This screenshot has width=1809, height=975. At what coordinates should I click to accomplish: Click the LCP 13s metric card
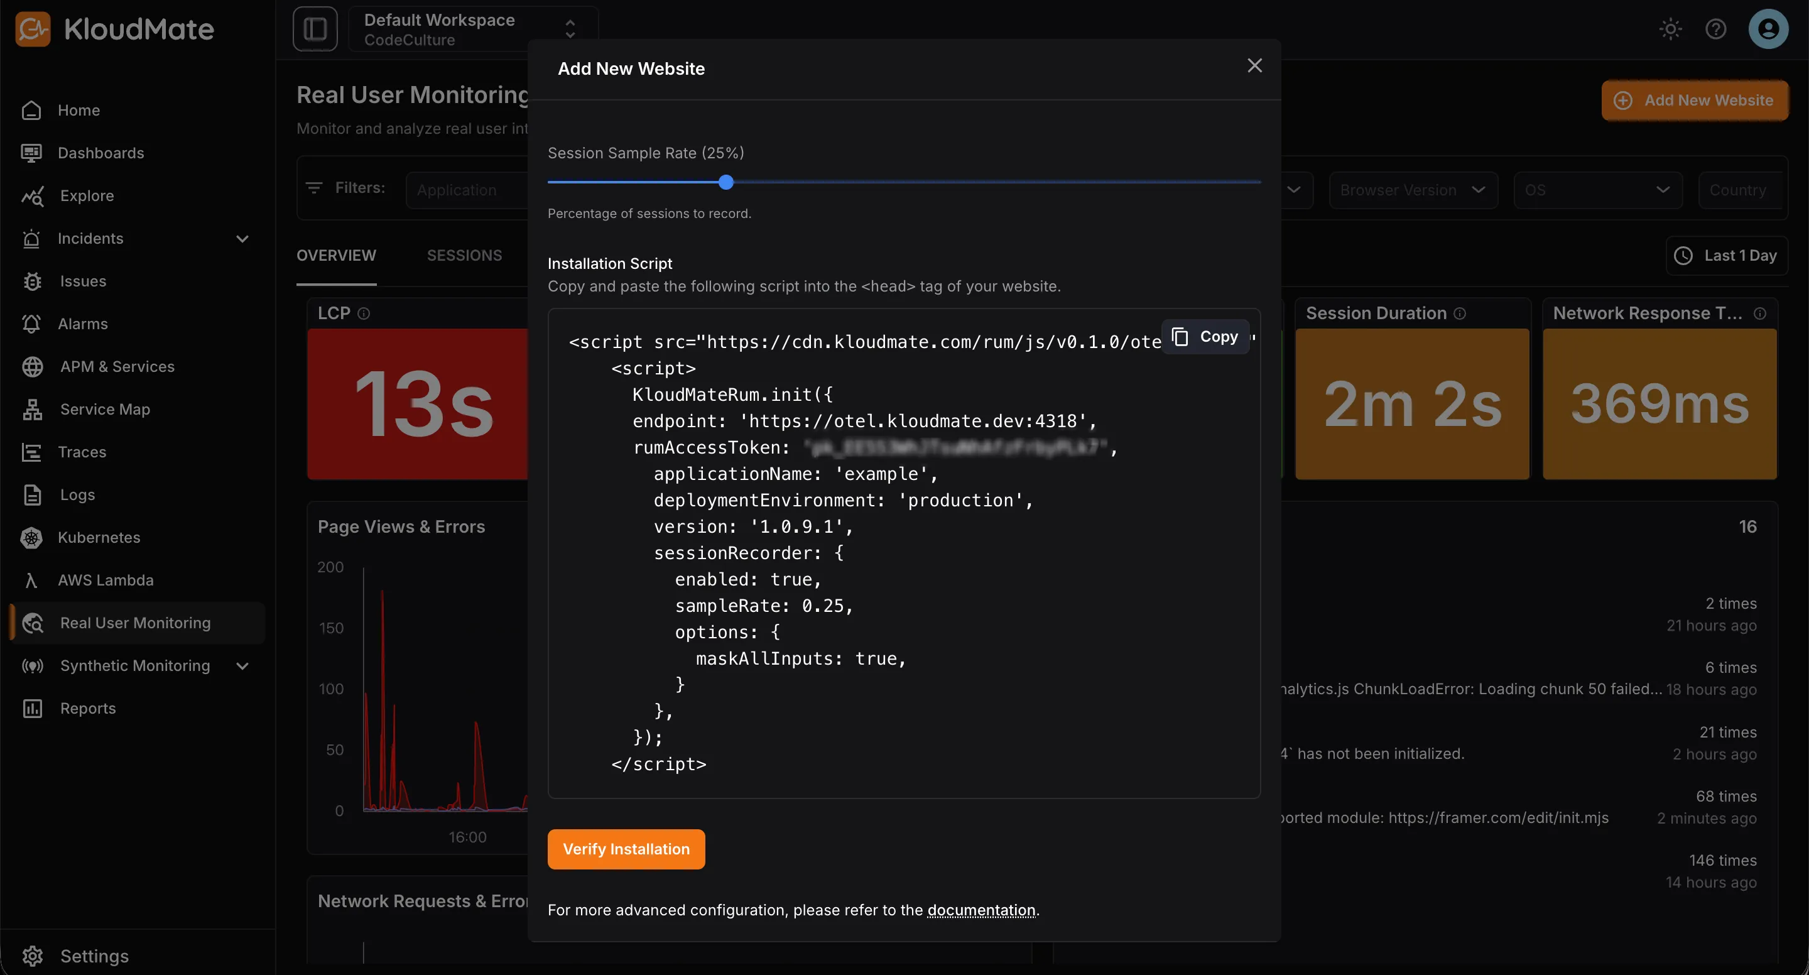pos(418,405)
